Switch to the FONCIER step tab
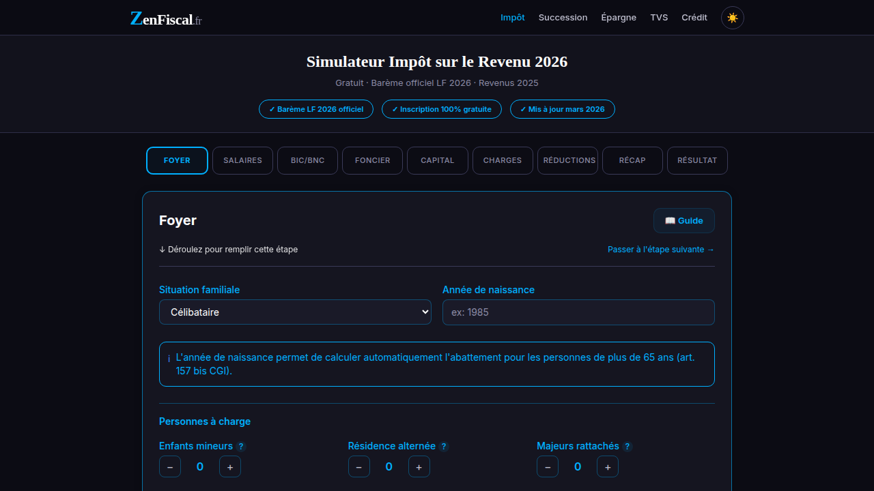This screenshot has height=491, width=874. click(x=372, y=161)
